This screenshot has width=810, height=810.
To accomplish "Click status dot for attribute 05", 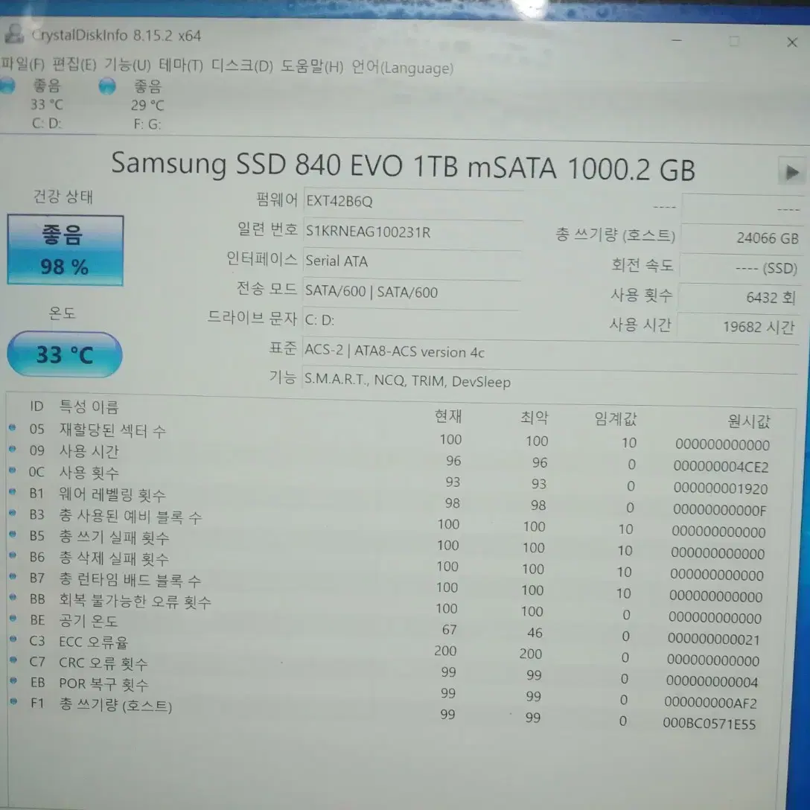I will point(13,427).
